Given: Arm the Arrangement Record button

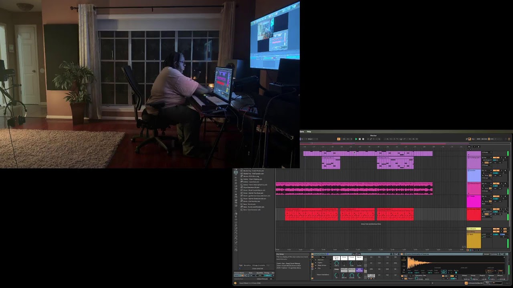Looking at the screenshot, I should tap(363, 139).
